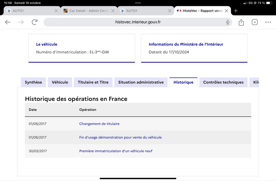Click the Date column header
This screenshot has width=276, height=181.
point(33,110)
